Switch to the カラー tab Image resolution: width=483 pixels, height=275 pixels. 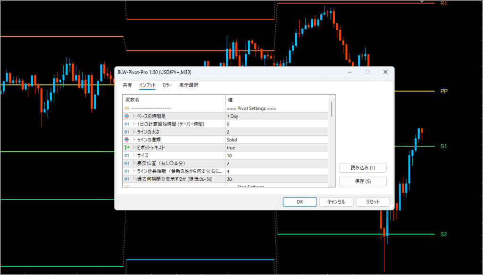(167, 85)
